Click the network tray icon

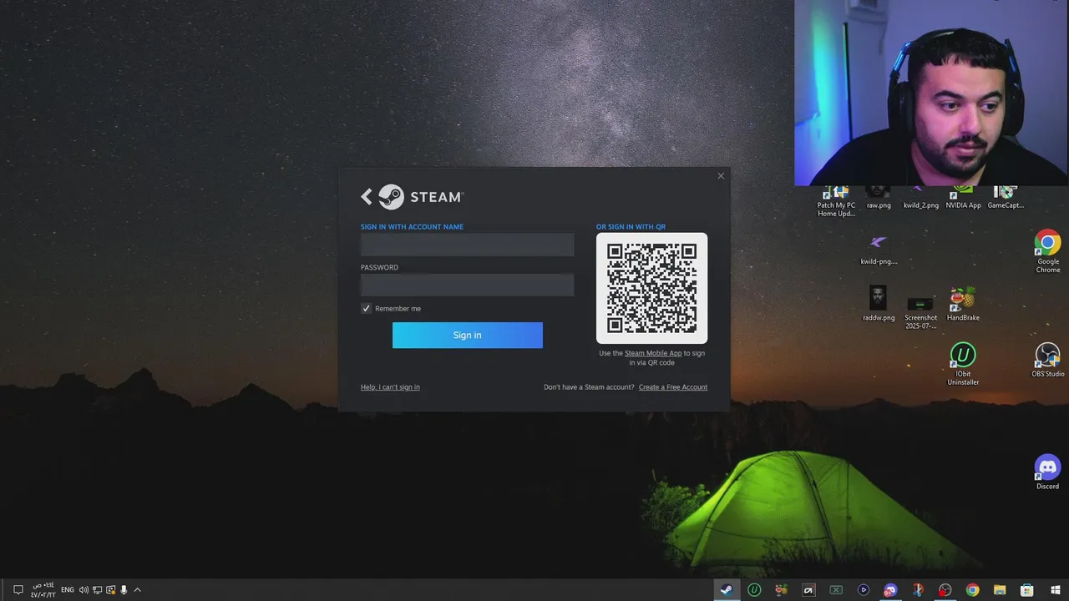(97, 590)
